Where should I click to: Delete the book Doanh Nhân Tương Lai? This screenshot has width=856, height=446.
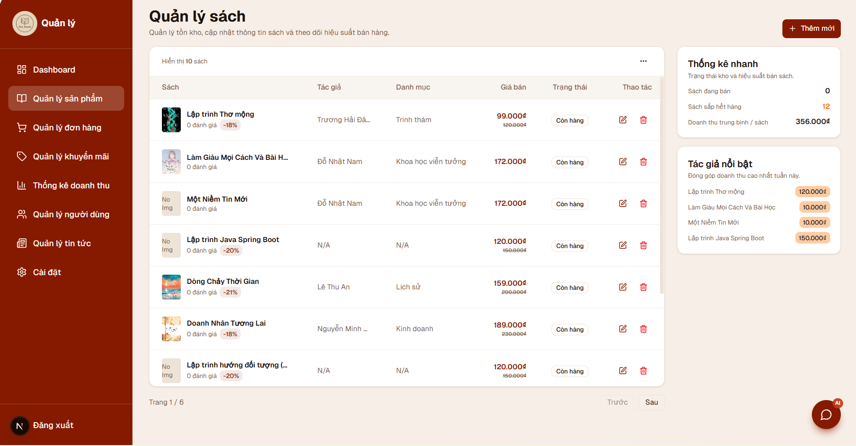643,329
